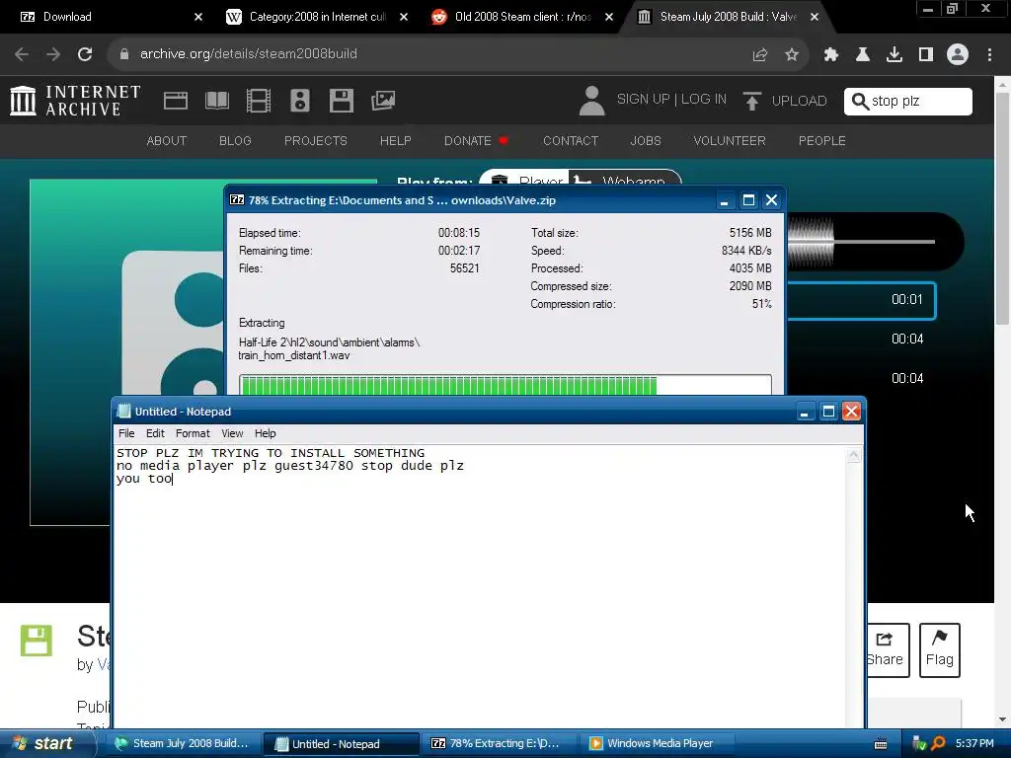Screen dimensions: 1011x758
Task: Bookmark this page with the star icon
Action: pyautogui.click(x=792, y=55)
